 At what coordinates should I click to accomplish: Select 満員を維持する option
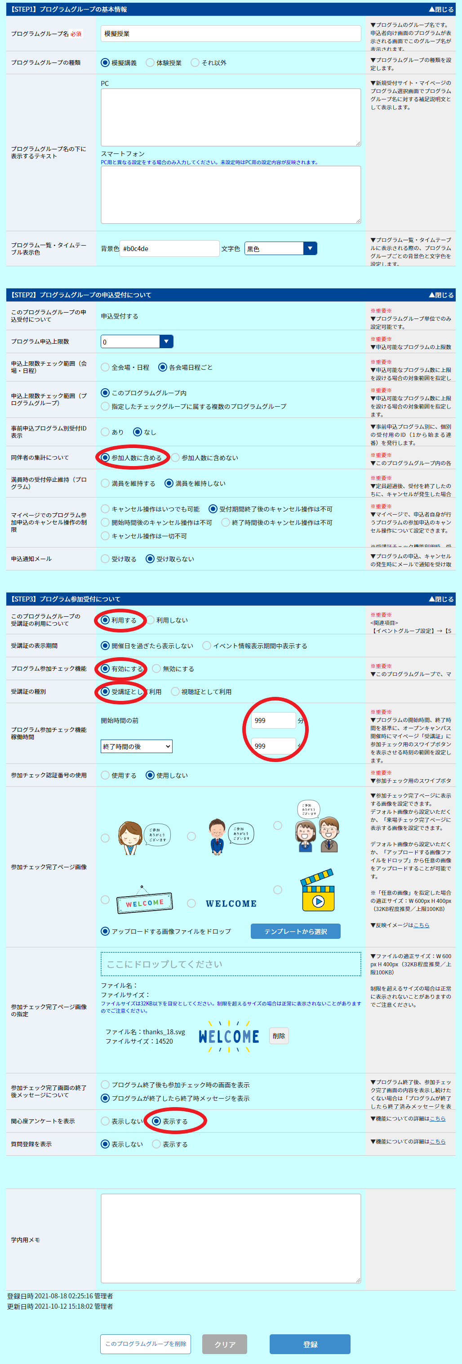pos(105,484)
